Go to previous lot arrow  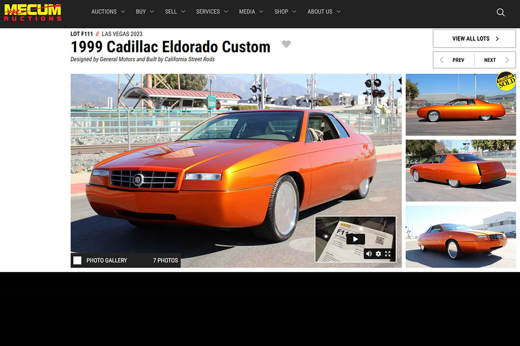click(x=442, y=60)
